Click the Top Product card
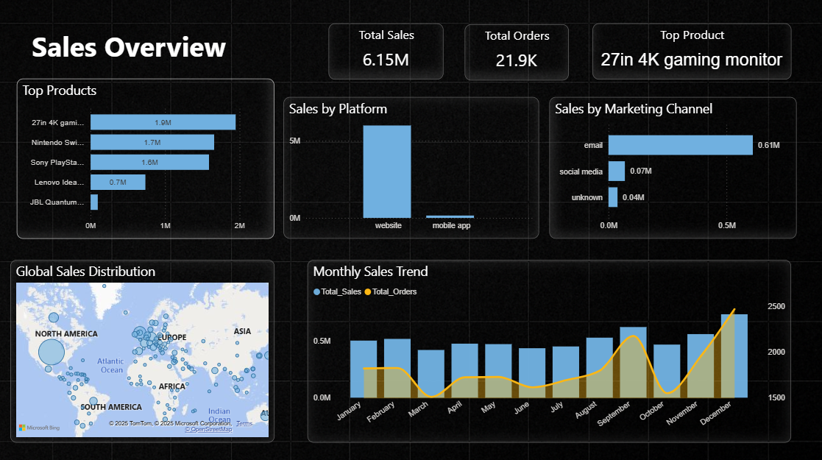This screenshot has width=822, height=460. pos(691,52)
